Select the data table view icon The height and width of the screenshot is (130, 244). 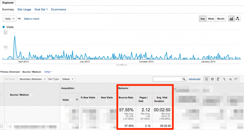[x=206, y=79]
